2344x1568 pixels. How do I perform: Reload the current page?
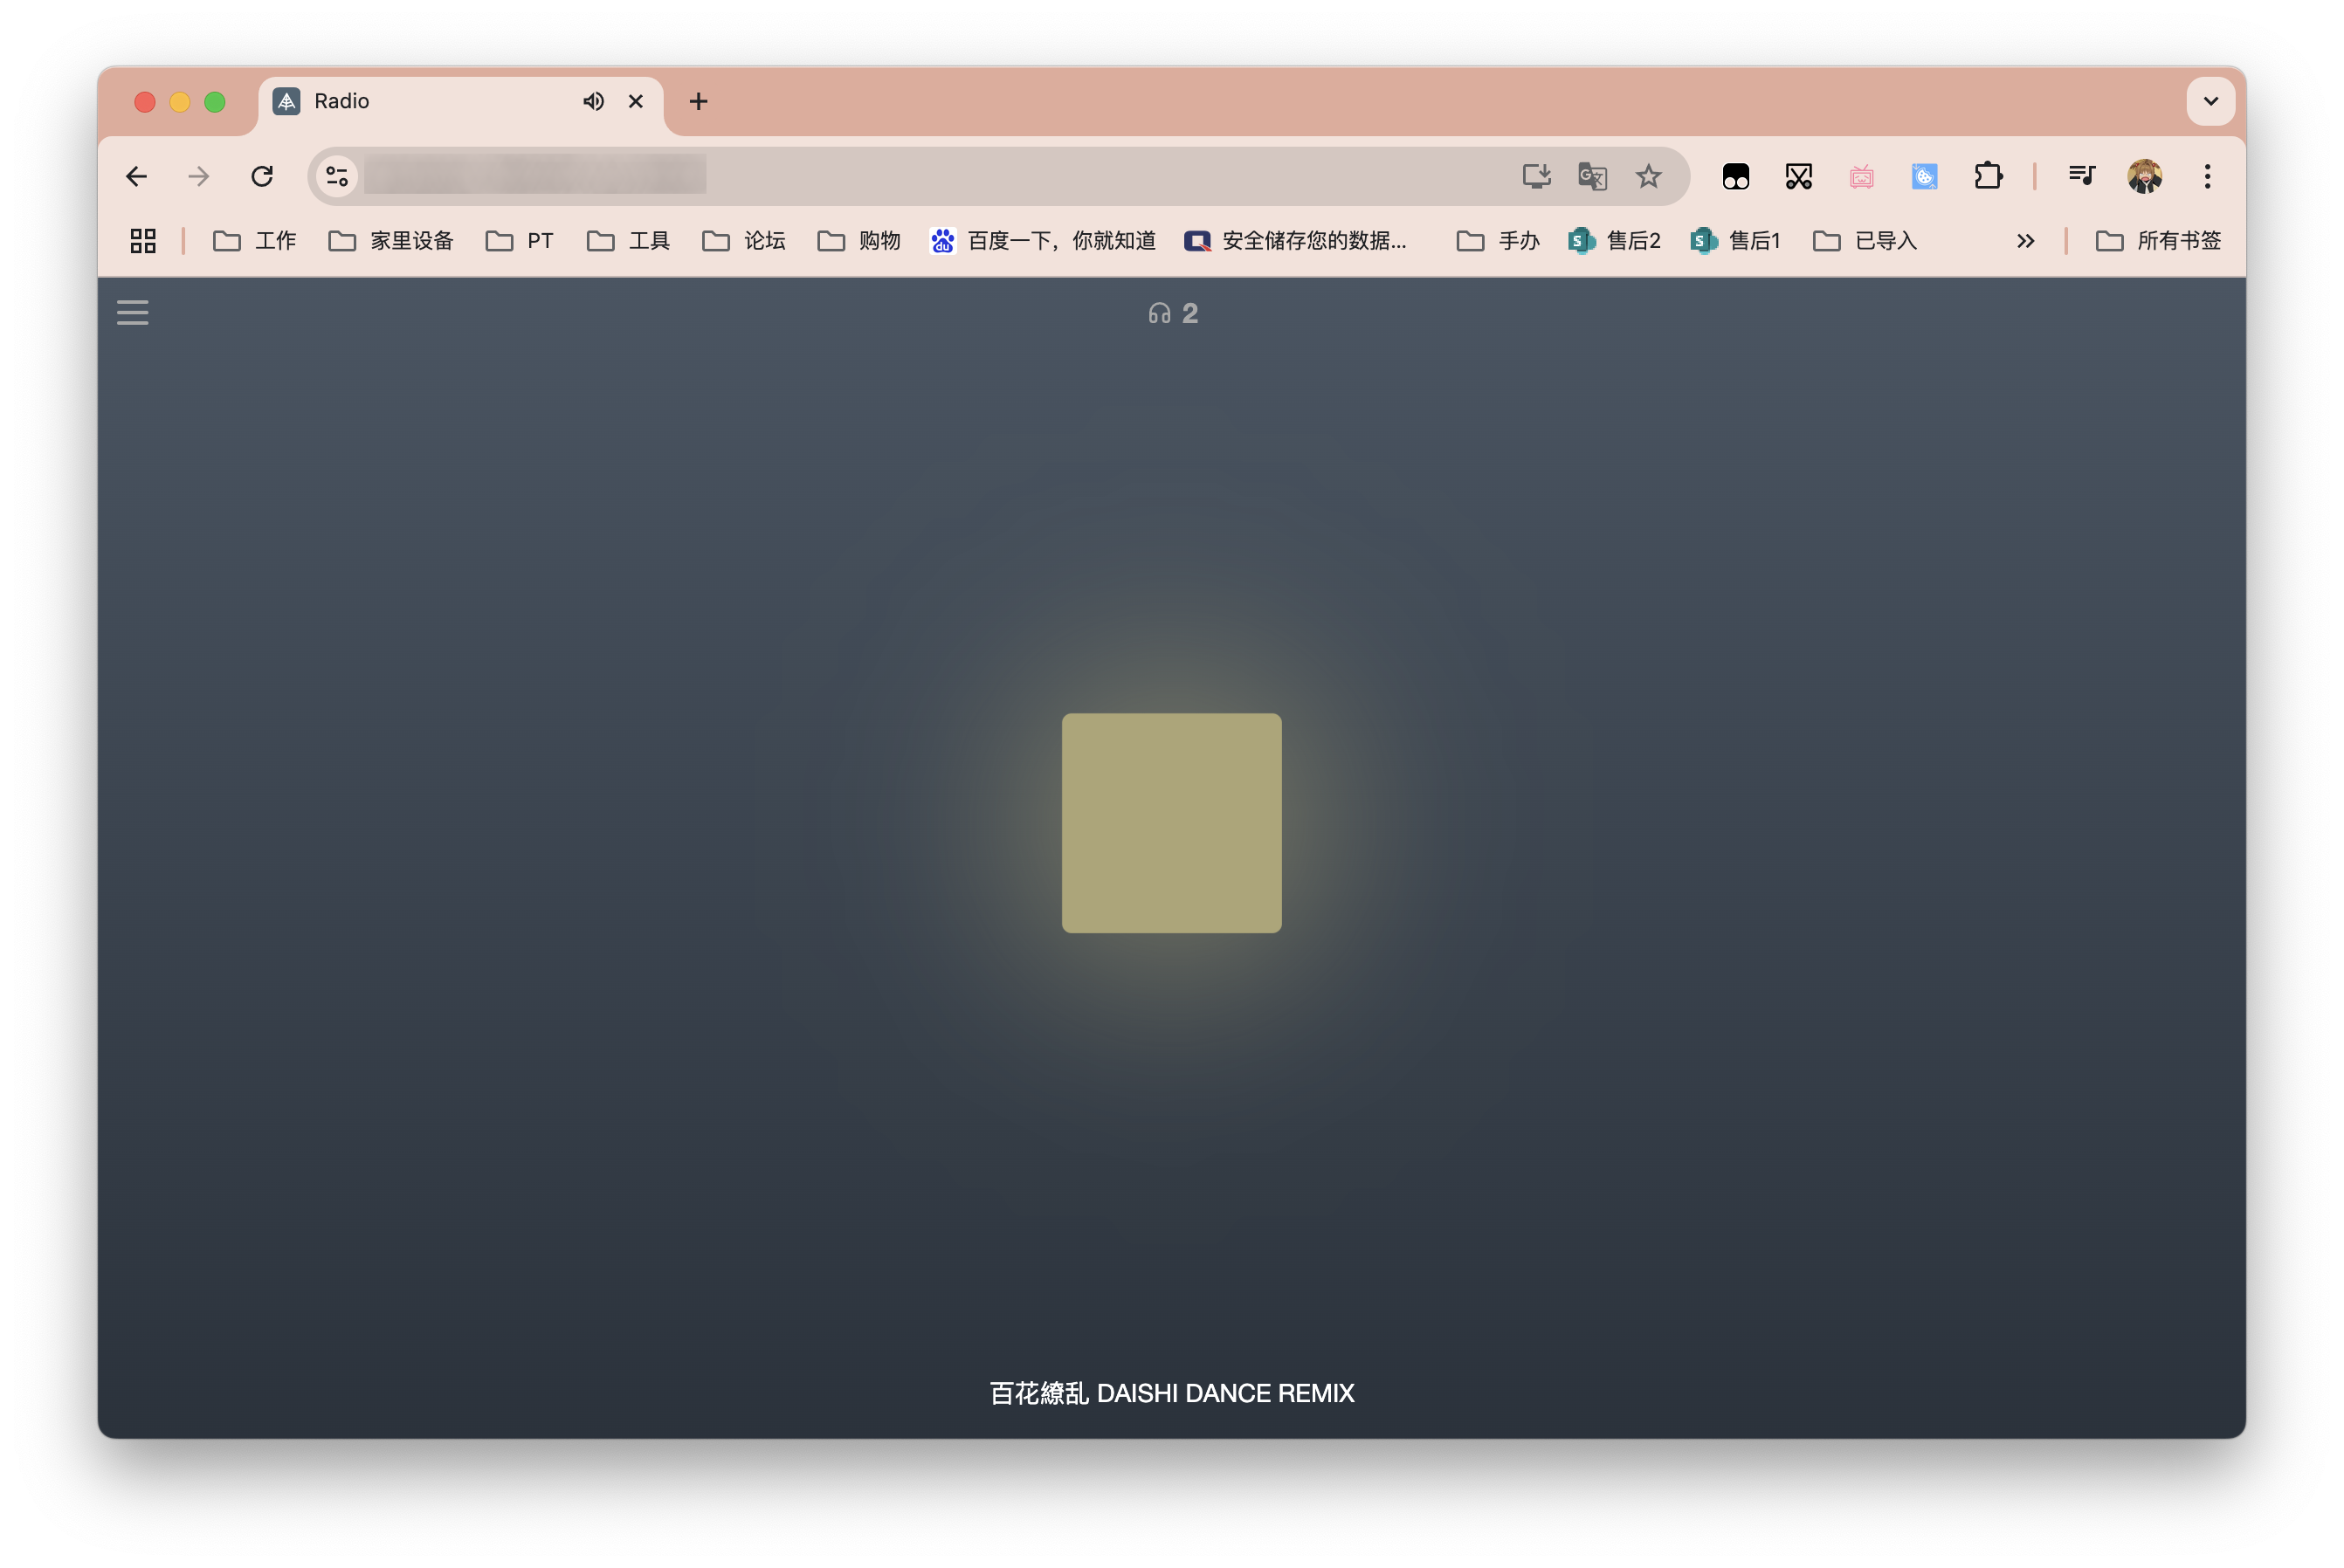point(262,177)
